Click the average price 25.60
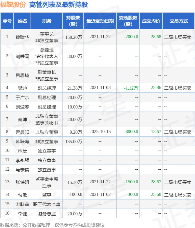The width and height of the screenshot is (195, 228). coord(156,194)
